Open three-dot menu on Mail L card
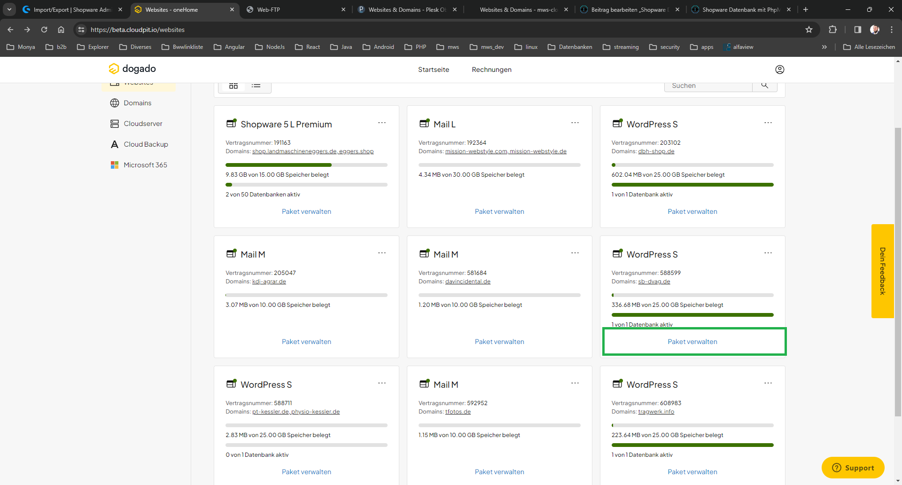Viewport: 902px width, 485px height. click(575, 123)
